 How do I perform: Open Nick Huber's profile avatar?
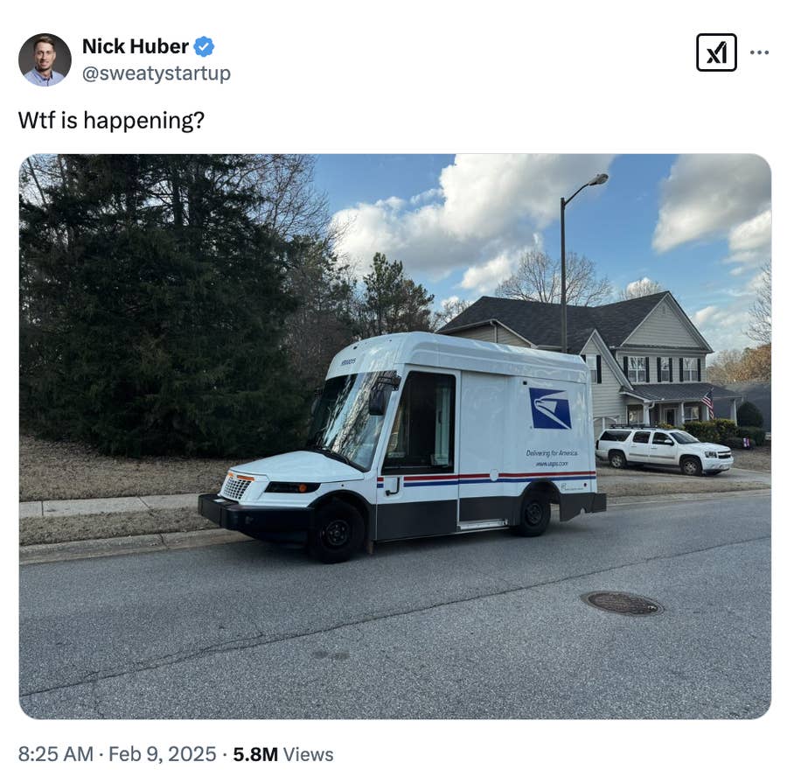pyautogui.click(x=45, y=59)
